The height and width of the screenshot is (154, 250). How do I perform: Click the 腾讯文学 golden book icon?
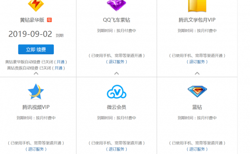197,6
